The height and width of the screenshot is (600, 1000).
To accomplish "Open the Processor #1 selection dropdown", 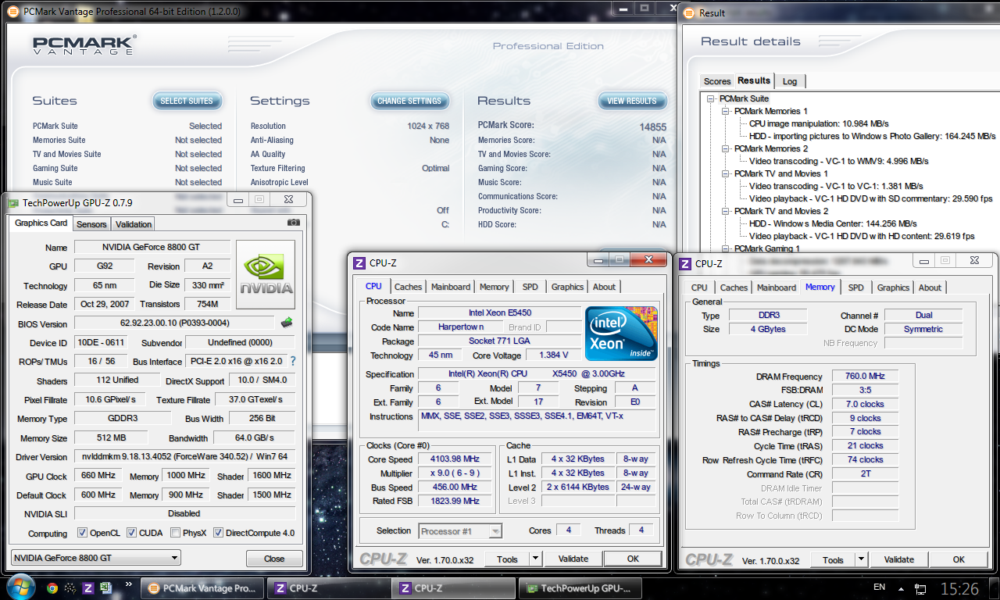I will (x=460, y=531).
